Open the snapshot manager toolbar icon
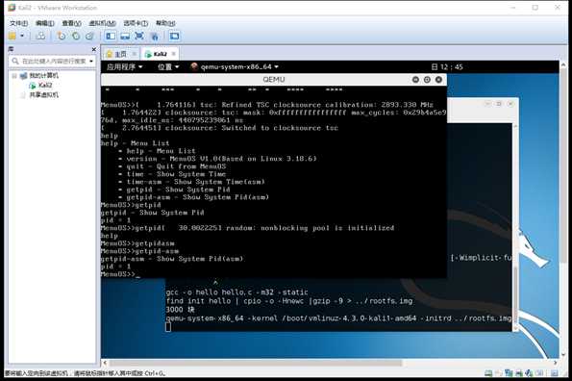The height and width of the screenshot is (381, 572). point(89,36)
